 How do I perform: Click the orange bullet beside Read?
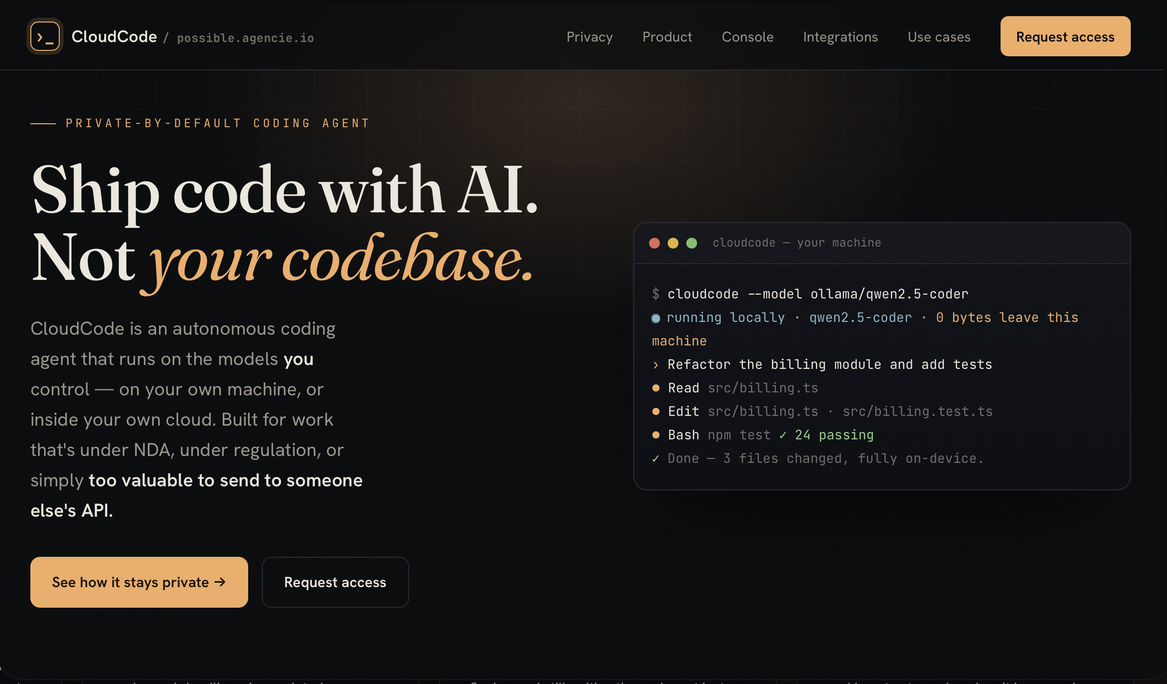(656, 388)
